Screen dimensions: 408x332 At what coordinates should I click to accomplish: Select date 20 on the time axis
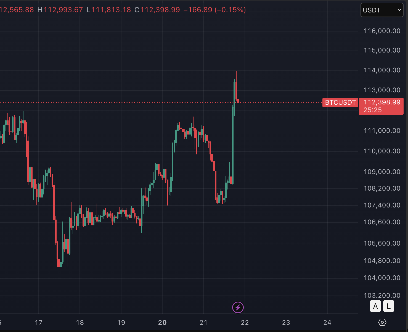(x=162, y=323)
